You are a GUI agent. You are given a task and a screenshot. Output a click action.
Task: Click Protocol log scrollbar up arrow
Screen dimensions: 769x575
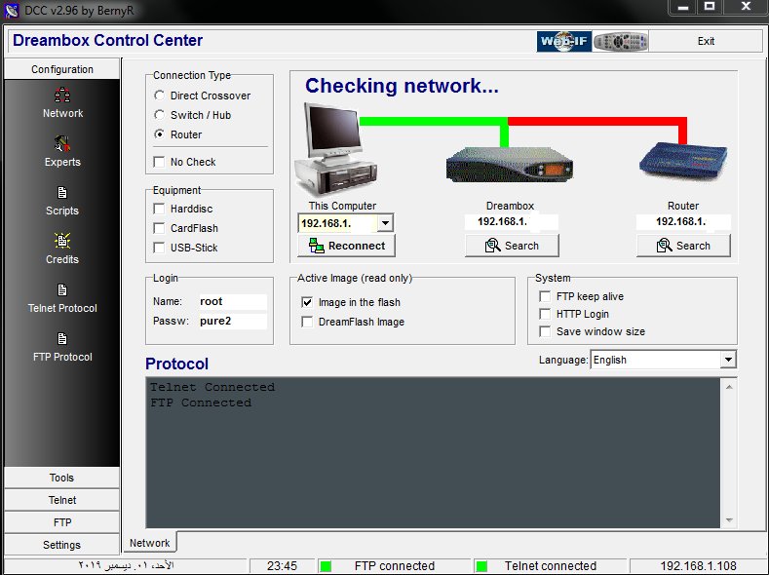click(x=729, y=387)
